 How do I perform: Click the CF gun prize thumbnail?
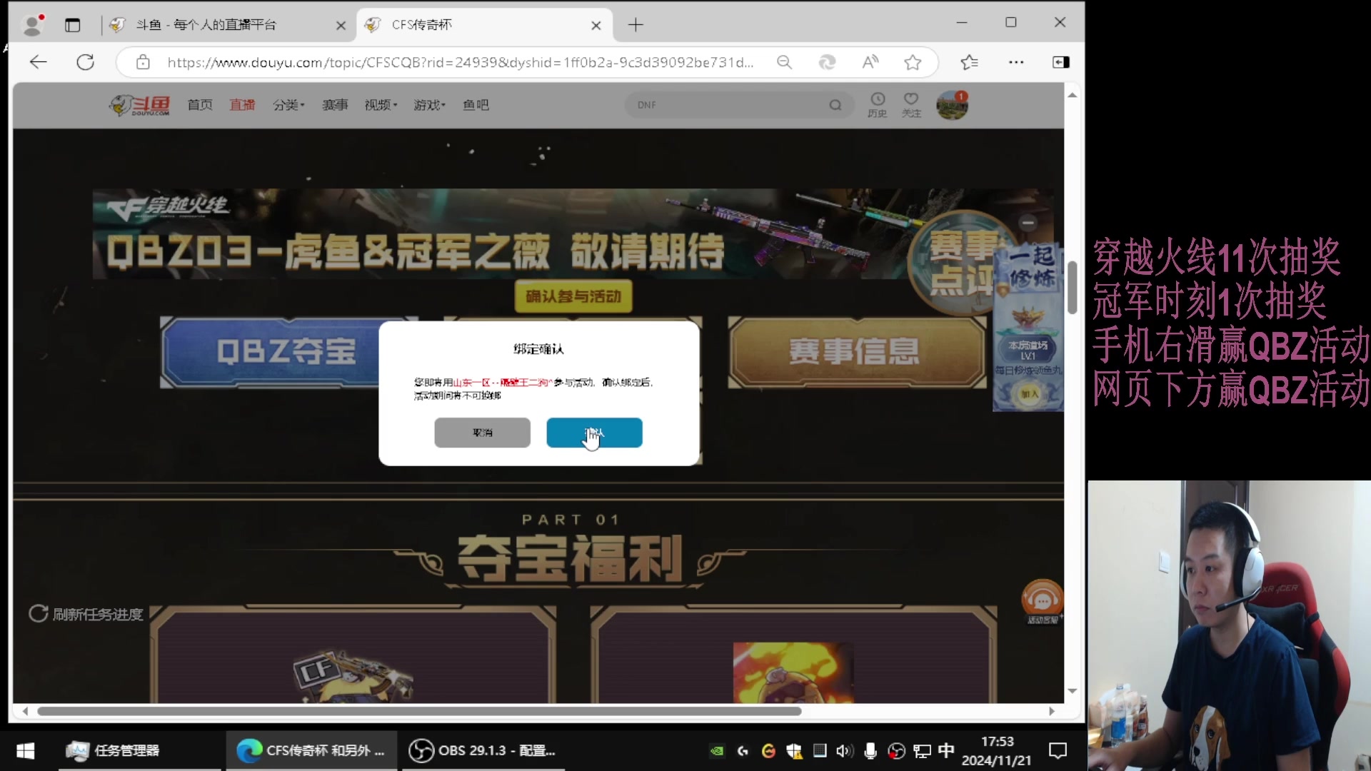(x=352, y=675)
